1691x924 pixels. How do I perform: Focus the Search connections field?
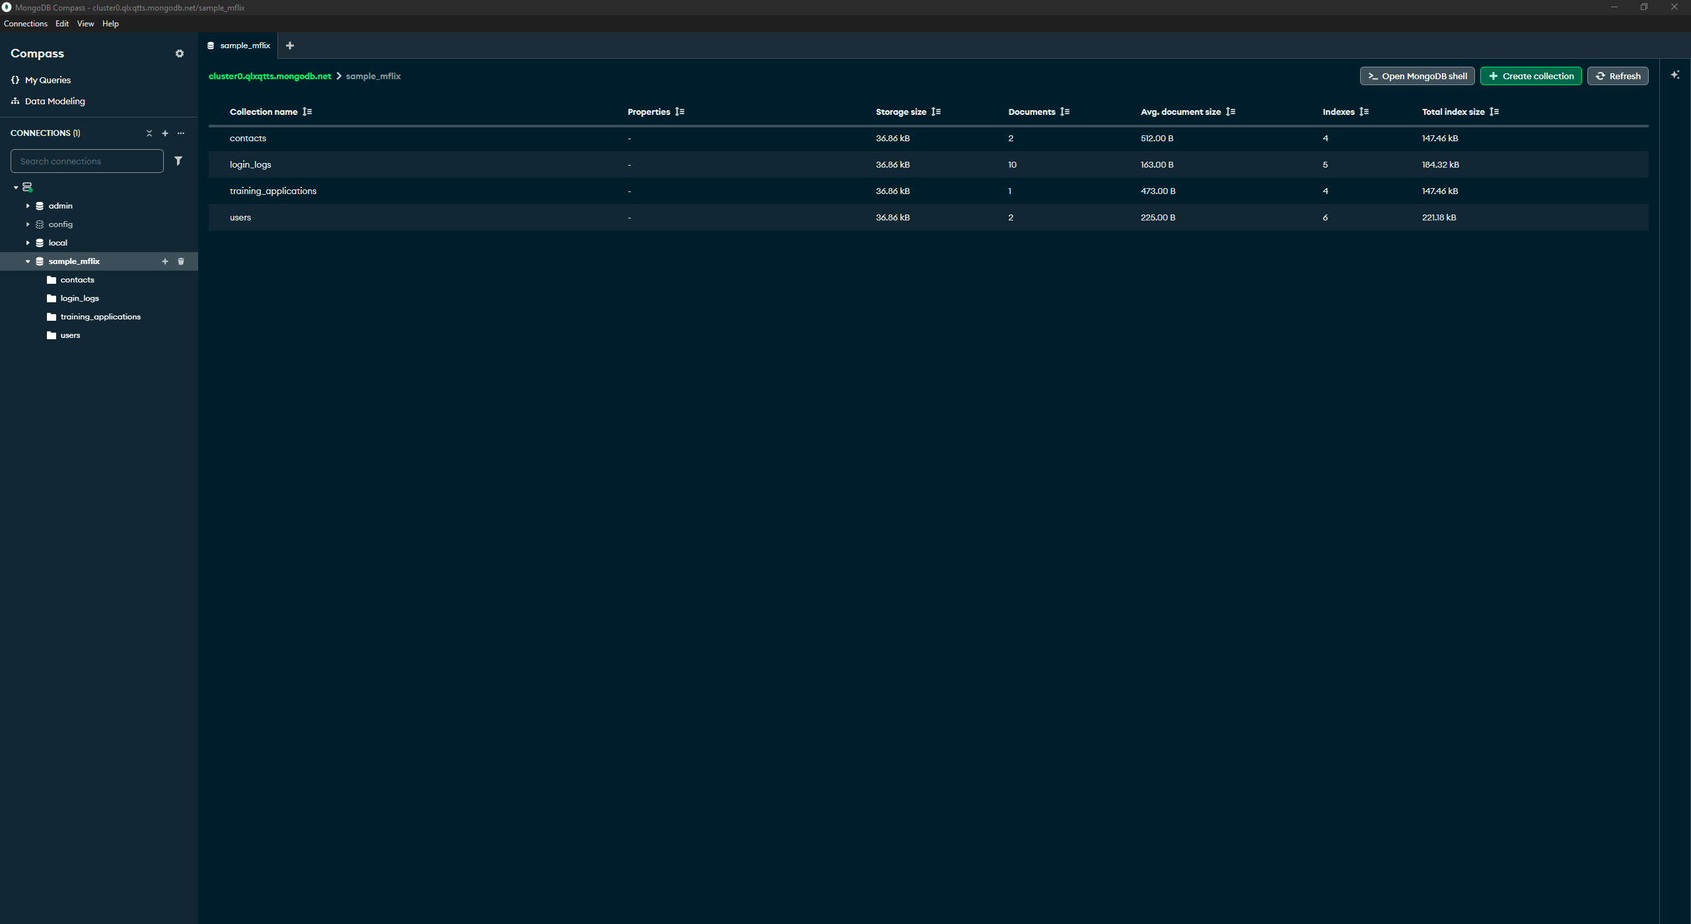(x=87, y=161)
